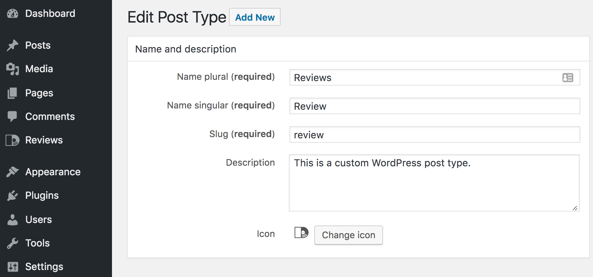This screenshot has width=593, height=277.
Task: Click the Description textarea resize handle
Action: [x=575, y=208]
